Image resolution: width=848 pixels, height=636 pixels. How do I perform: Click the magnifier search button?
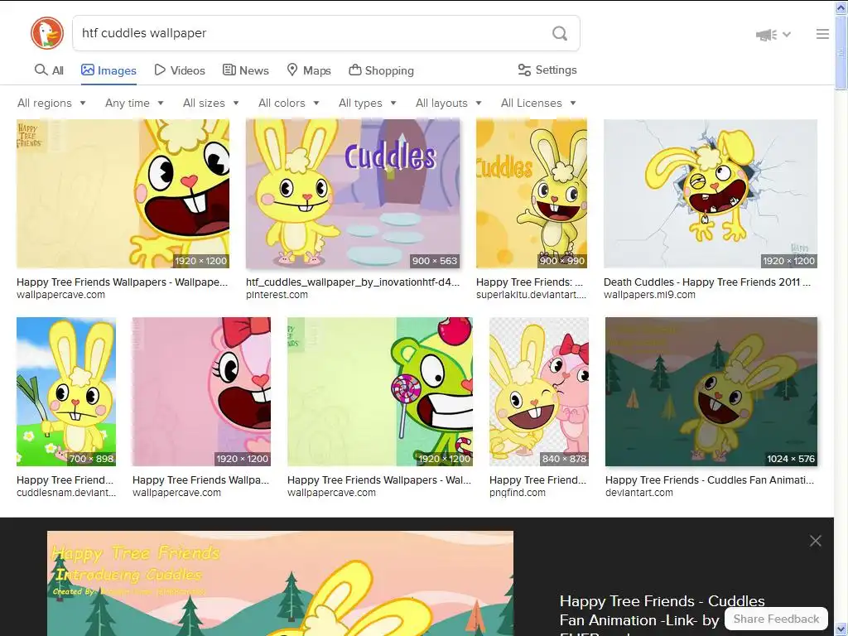tap(560, 33)
